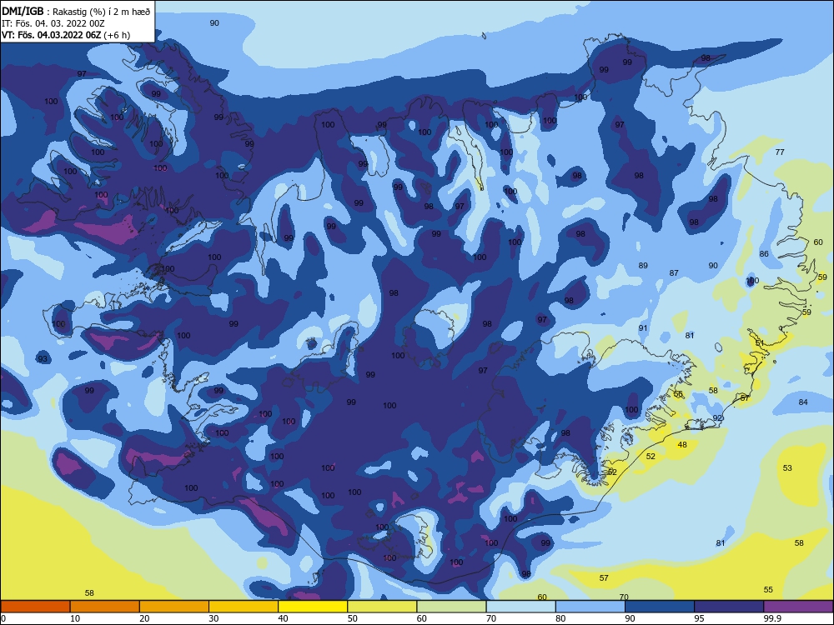Click the 0–10 dark orange legend swatch
This screenshot has height=625, width=834.
coord(35,607)
